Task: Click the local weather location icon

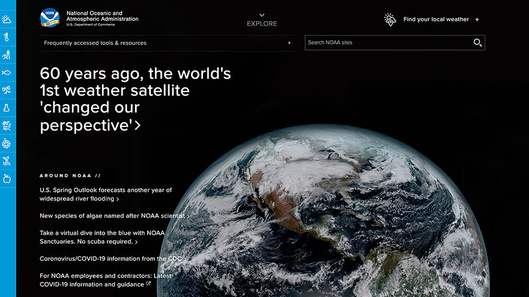Action: pyautogui.click(x=390, y=20)
